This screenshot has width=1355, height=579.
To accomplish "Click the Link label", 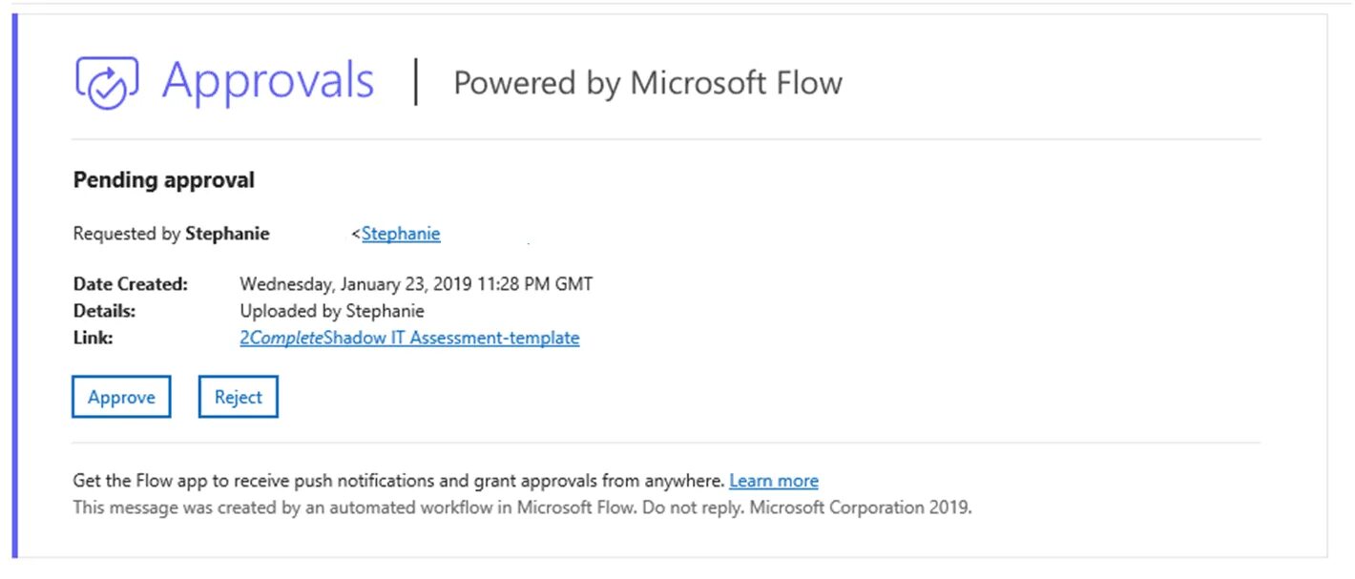I will click(94, 338).
